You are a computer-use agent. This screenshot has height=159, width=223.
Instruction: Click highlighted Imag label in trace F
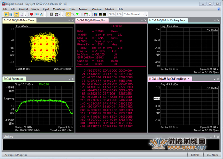(157, 98)
